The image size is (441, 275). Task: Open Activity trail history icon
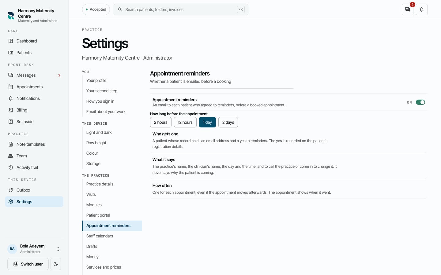[x=11, y=167]
